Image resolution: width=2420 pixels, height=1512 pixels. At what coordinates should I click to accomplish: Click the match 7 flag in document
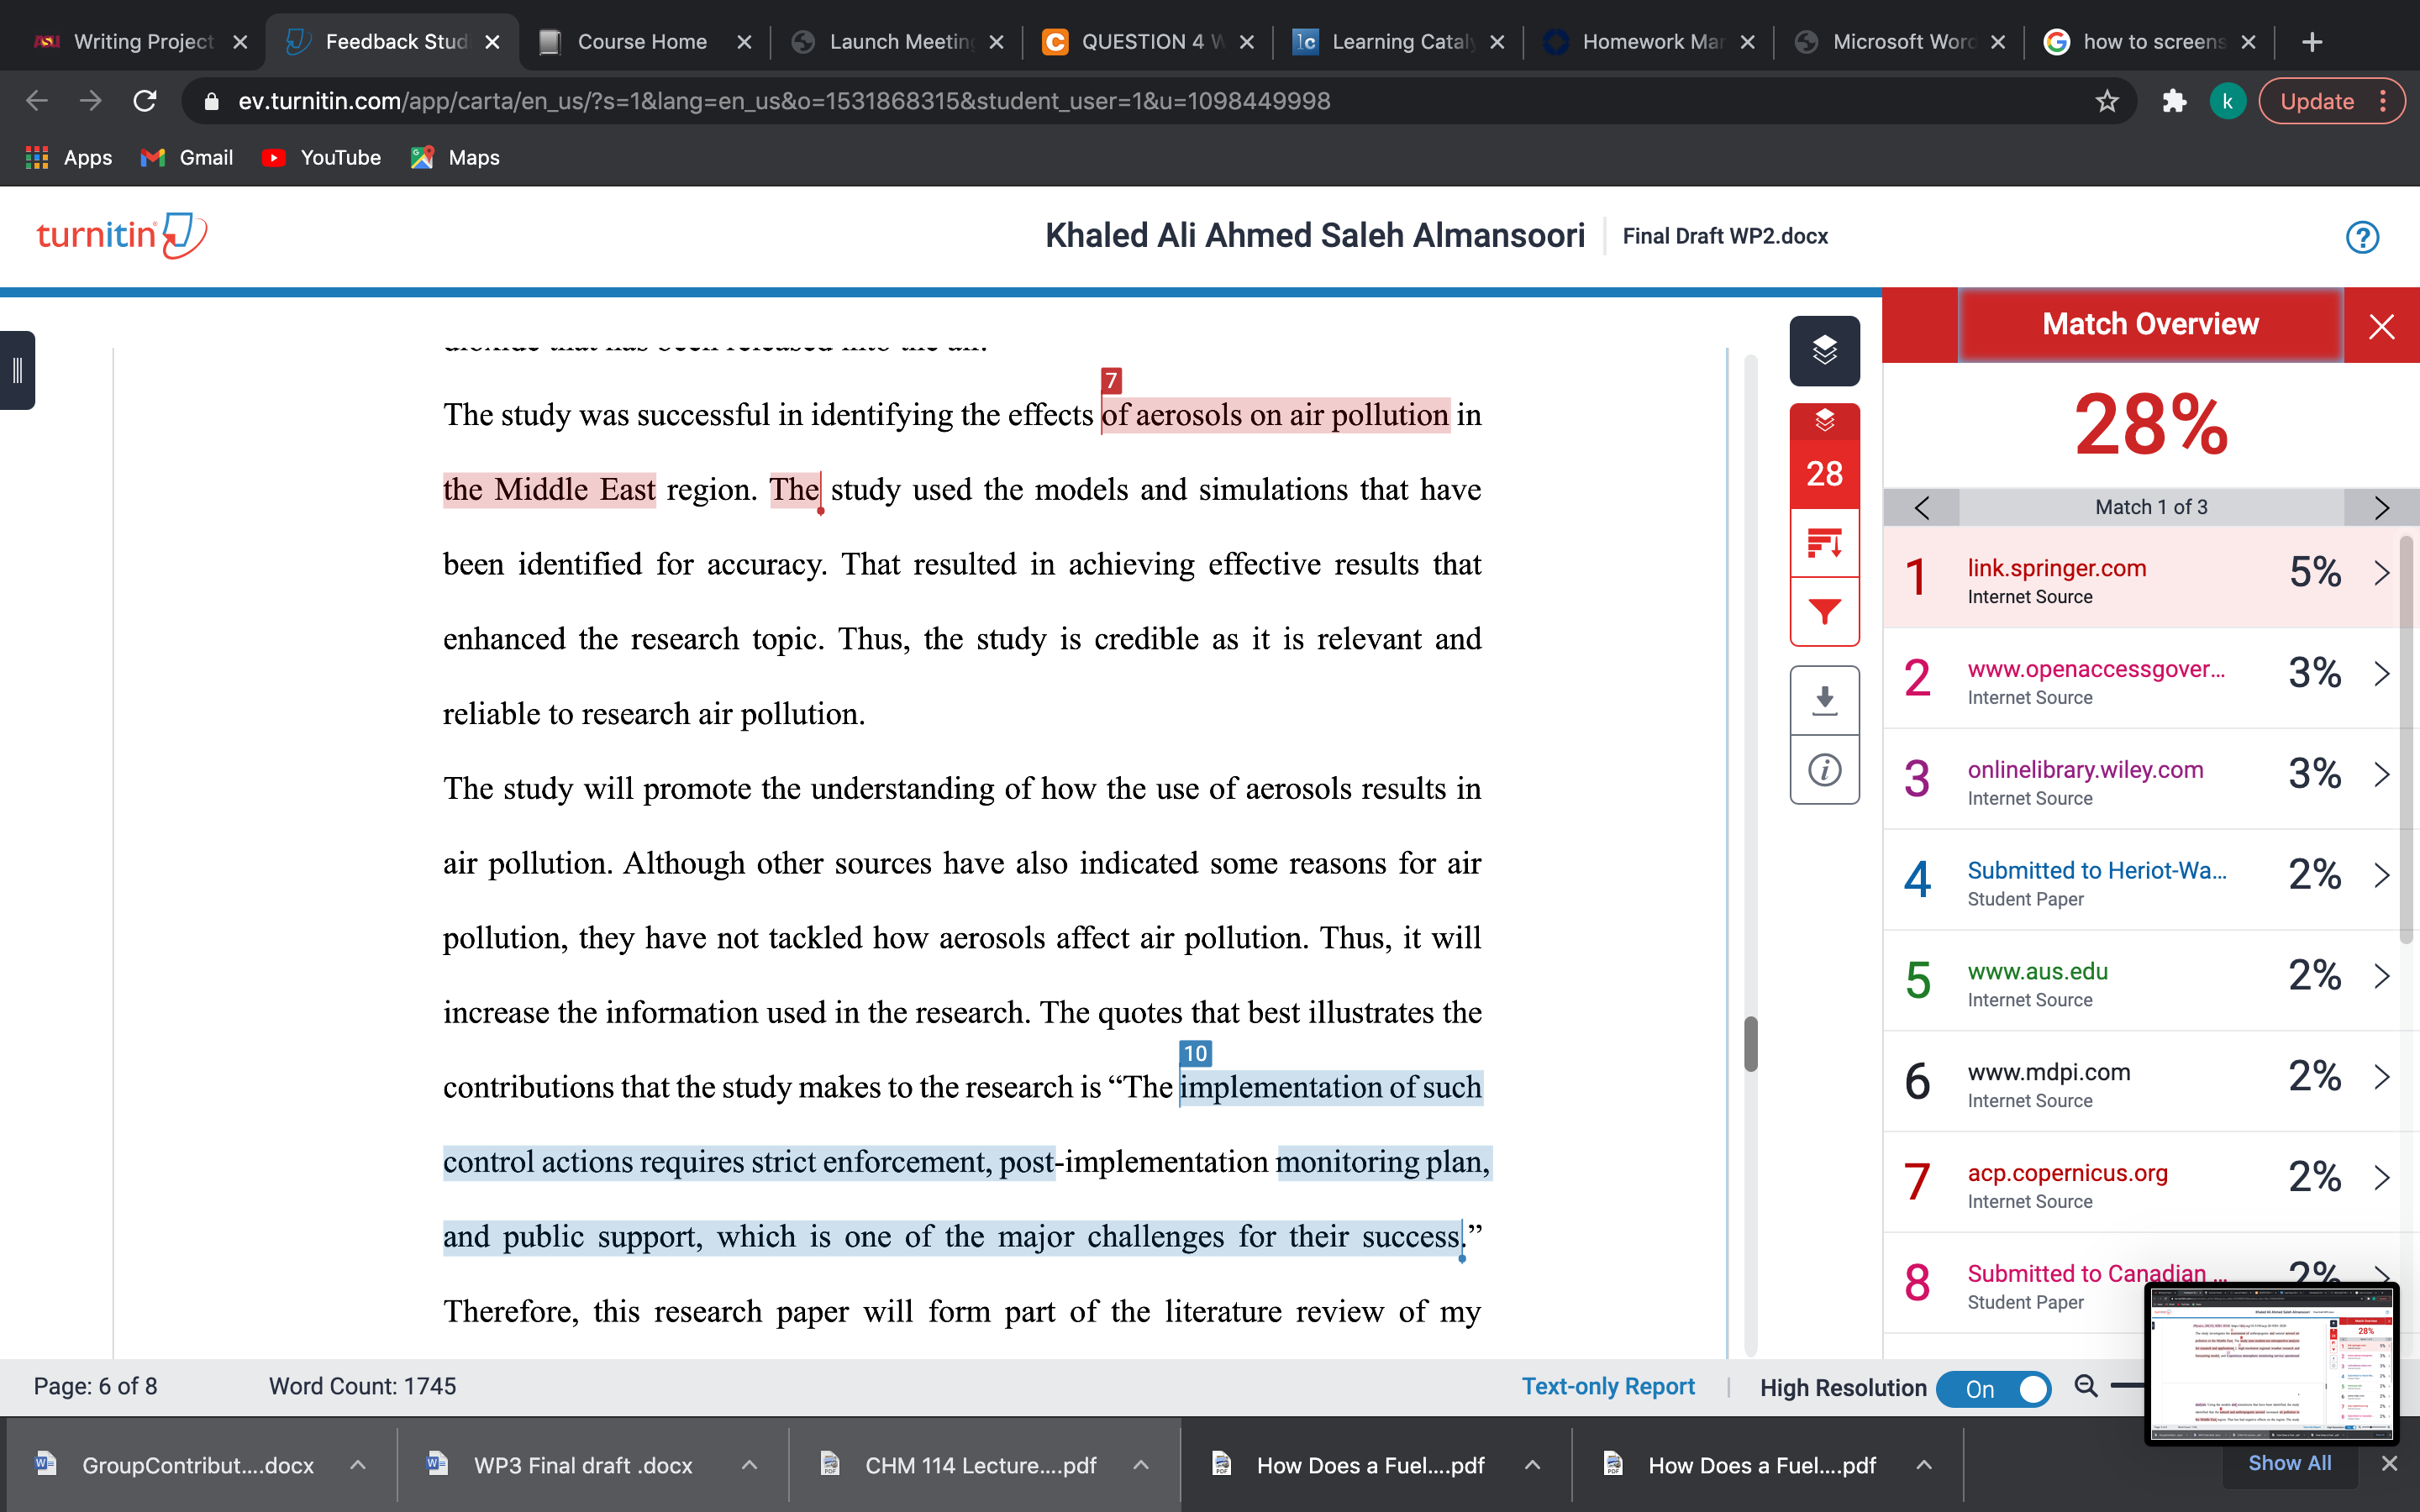click(x=1111, y=380)
